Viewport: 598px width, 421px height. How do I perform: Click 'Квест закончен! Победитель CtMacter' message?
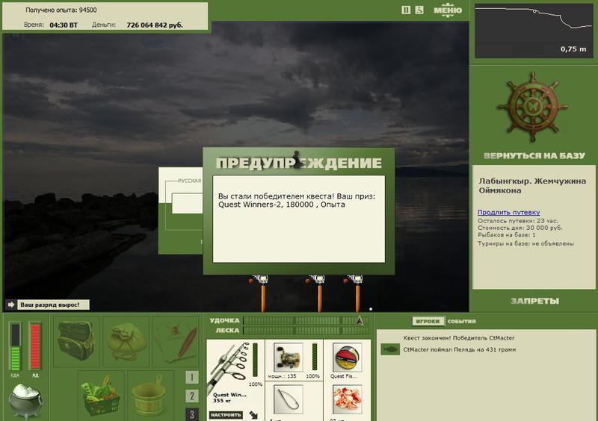[x=459, y=338]
